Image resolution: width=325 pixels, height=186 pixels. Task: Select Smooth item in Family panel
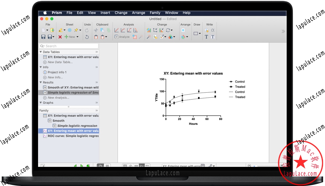[58, 121]
